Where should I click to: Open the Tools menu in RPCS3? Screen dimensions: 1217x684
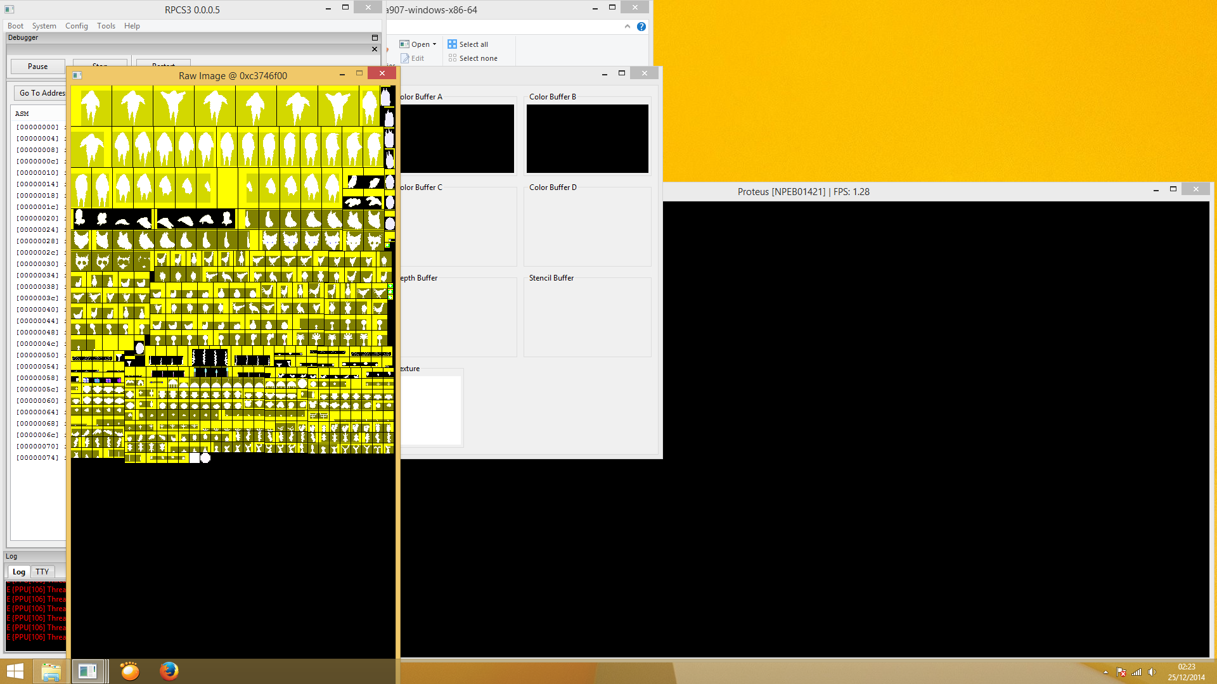pos(106,26)
